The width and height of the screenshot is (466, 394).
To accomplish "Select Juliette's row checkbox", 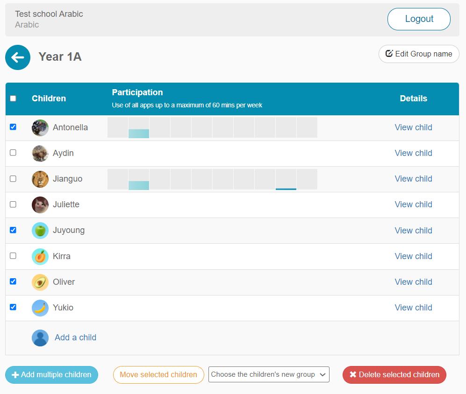I will pos(13,204).
